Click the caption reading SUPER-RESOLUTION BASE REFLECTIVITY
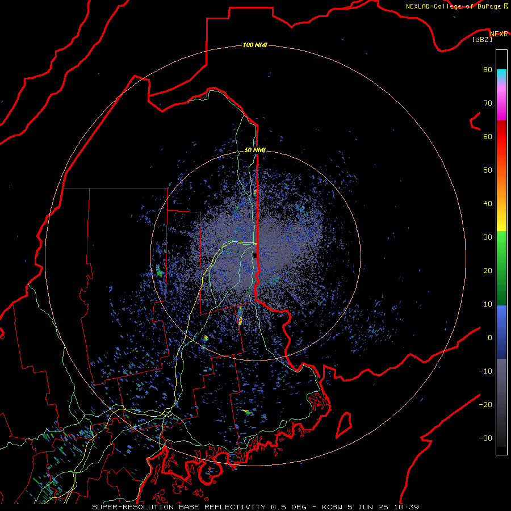The image size is (511, 511). [179, 507]
